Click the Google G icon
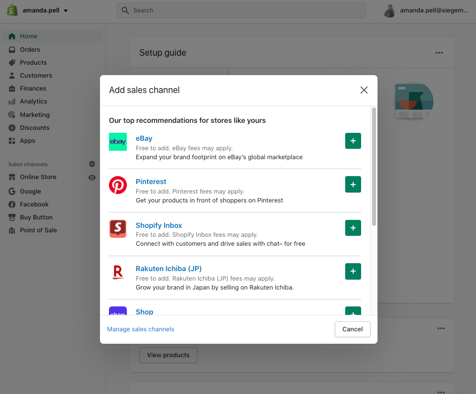This screenshot has width=476, height=394. tap(12, 191)
